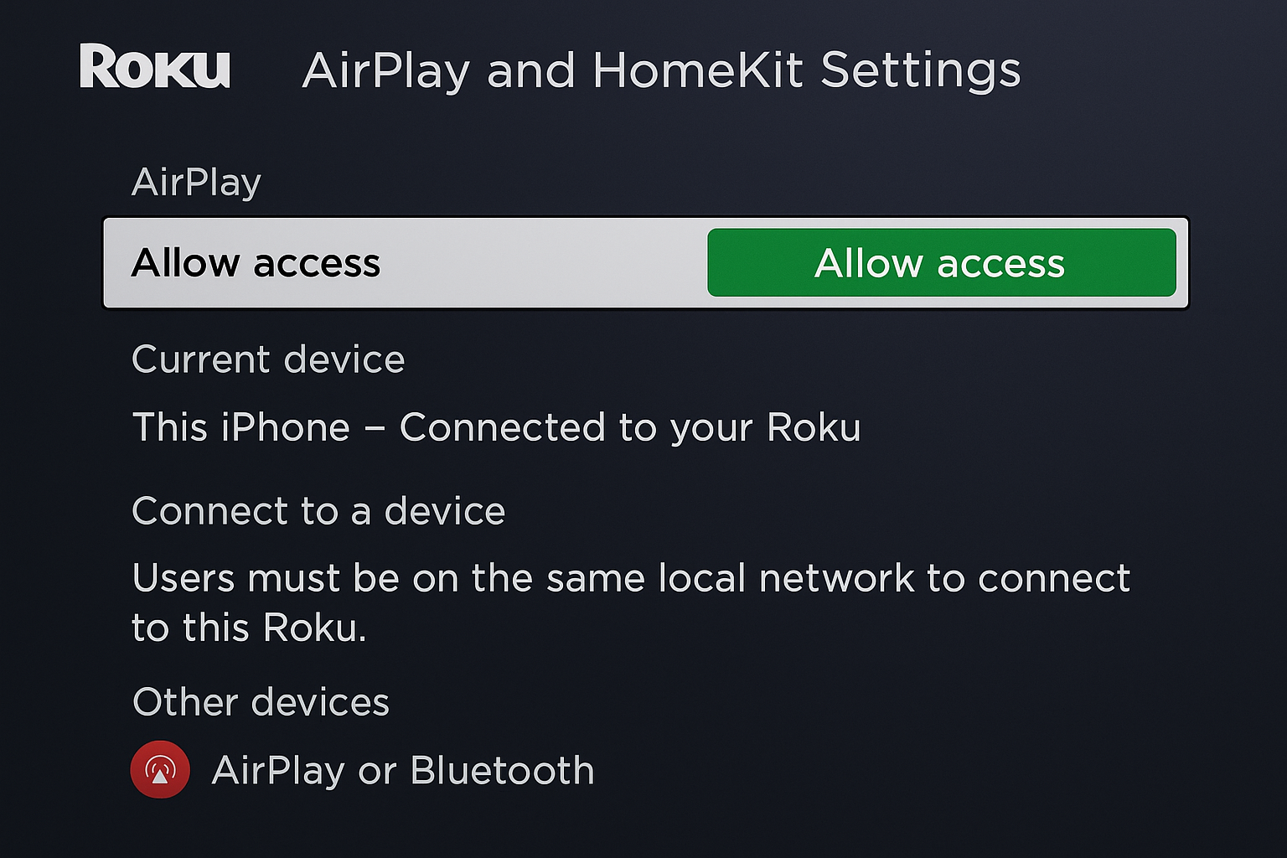1287x858 pixels.
Task: Expand the Other devices section
Action: tap(261, 701)
